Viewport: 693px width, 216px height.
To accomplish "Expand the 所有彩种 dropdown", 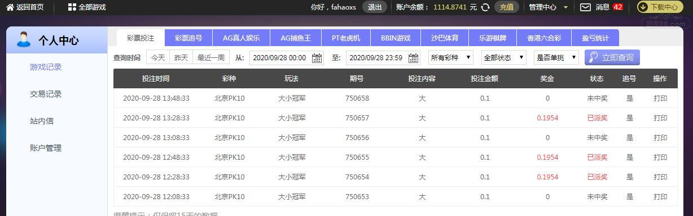I will pyautogui.click(x=450, y=57).
